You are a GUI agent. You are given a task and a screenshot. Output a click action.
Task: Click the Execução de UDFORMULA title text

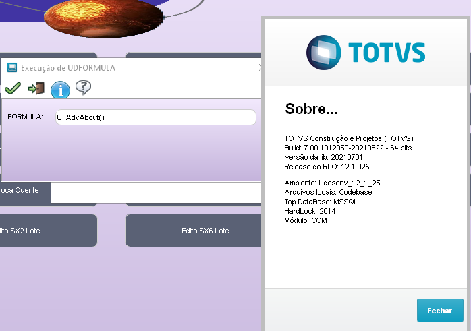click(x=68, y=68)
